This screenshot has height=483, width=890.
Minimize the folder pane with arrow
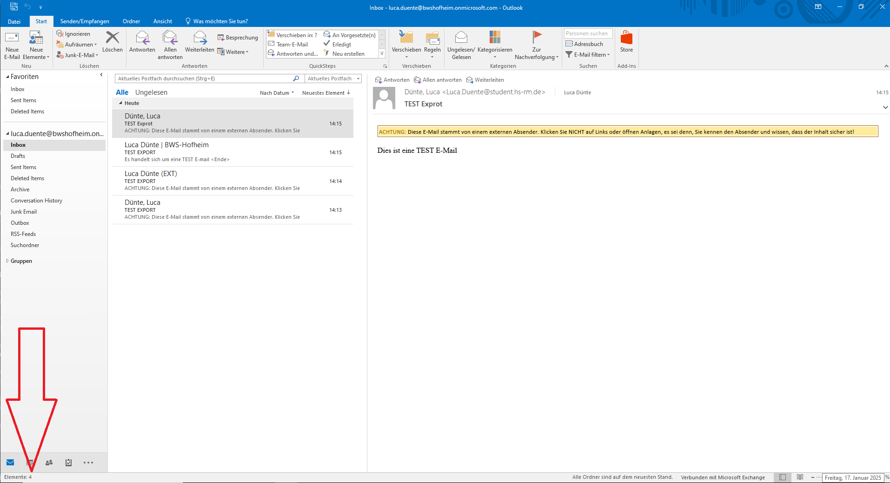[101, 75]
